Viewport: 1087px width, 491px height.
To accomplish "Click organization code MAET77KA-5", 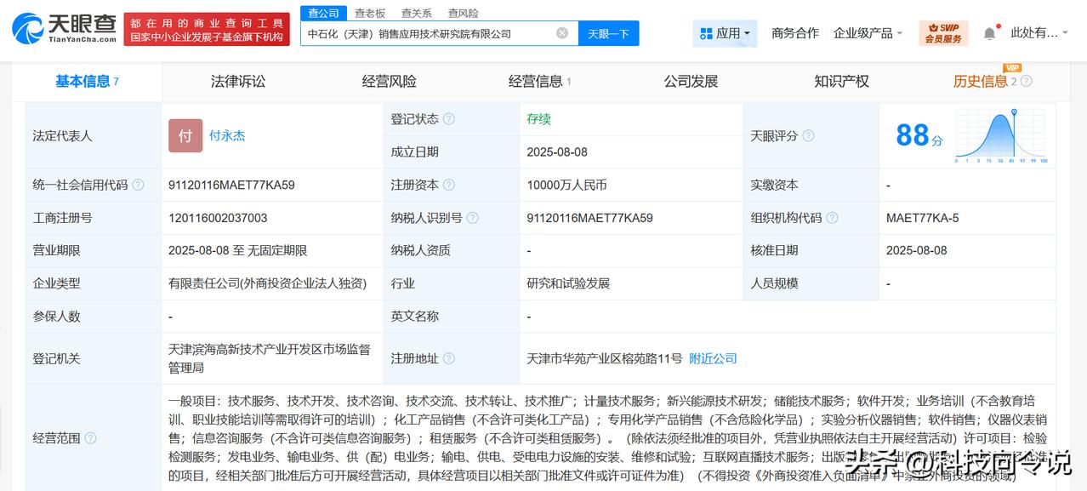I will pyautogui.click(x=922, y=218).
